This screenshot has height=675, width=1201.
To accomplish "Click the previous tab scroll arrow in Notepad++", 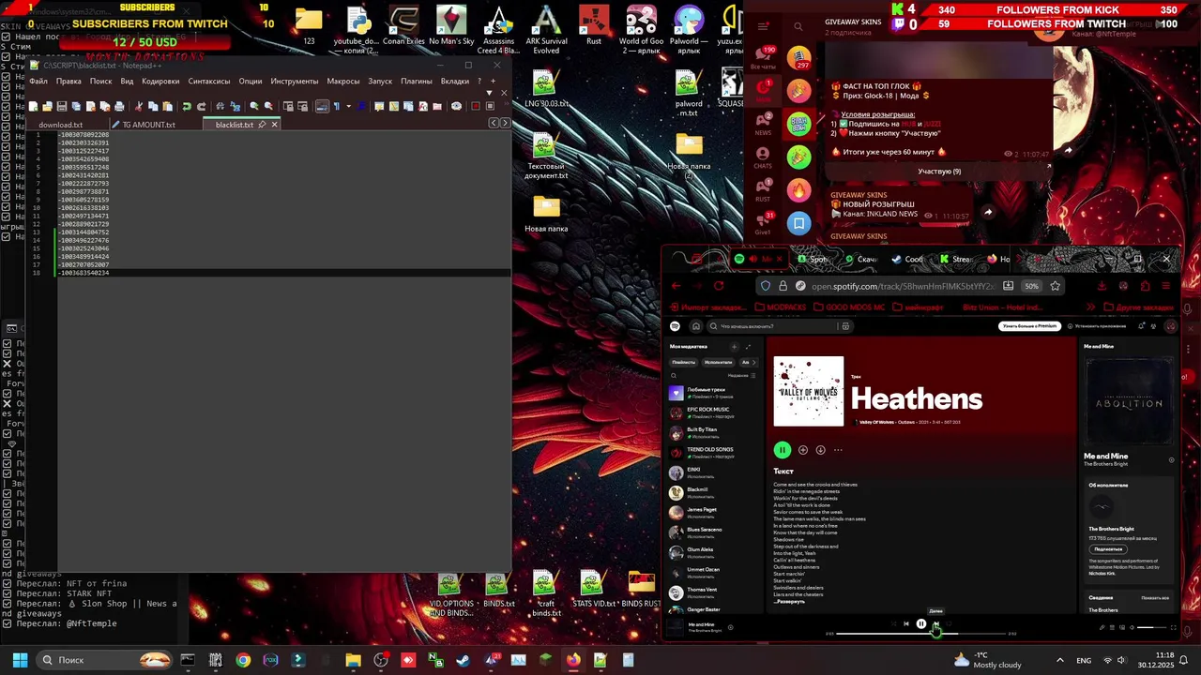I will (x=494, y=123).
